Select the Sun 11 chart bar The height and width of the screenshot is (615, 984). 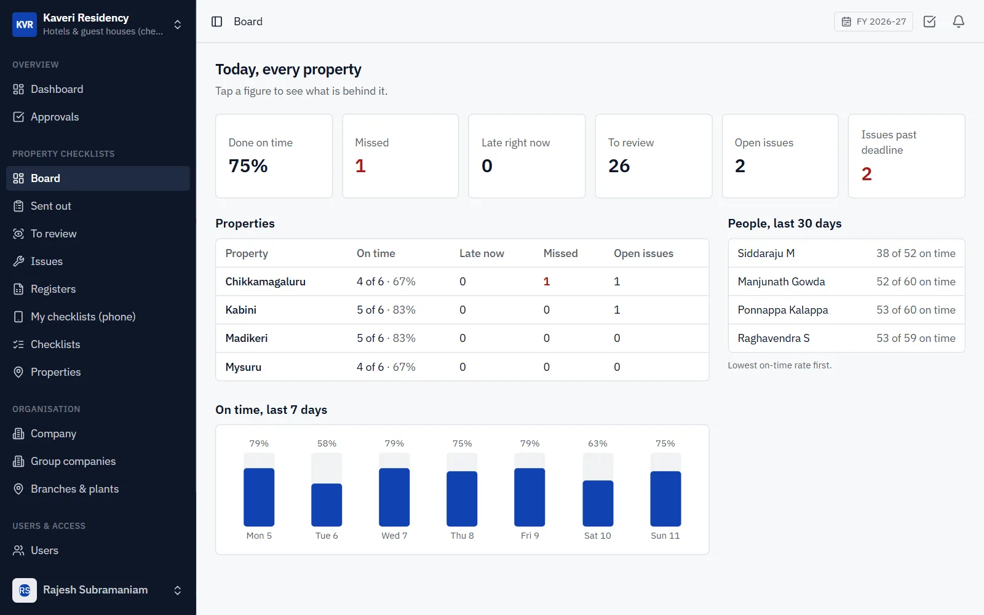pyautogui.click(x=665, y=499)
